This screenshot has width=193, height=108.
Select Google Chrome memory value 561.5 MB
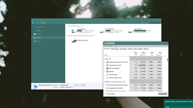point(142,65)
